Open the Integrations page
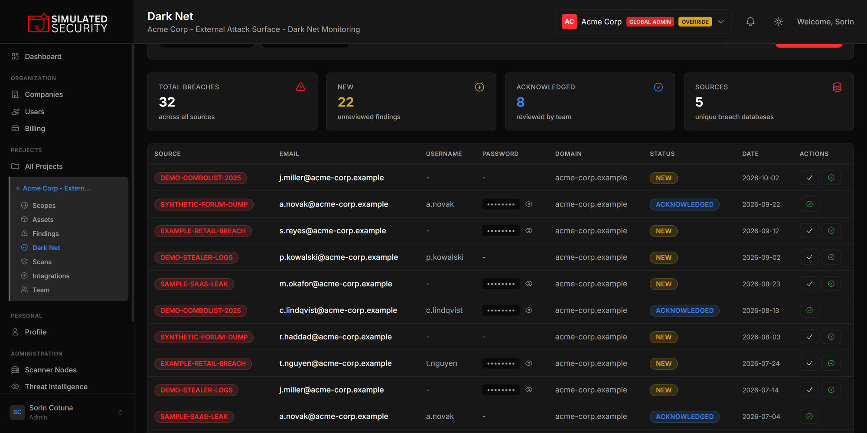The width and height of the screenshot is (867, 433). (51, 276)
